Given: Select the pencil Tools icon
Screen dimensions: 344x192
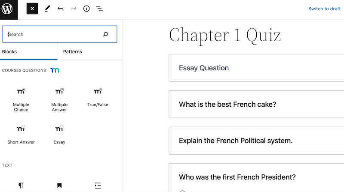Looking at the screenshot, I should pos(47,9).
